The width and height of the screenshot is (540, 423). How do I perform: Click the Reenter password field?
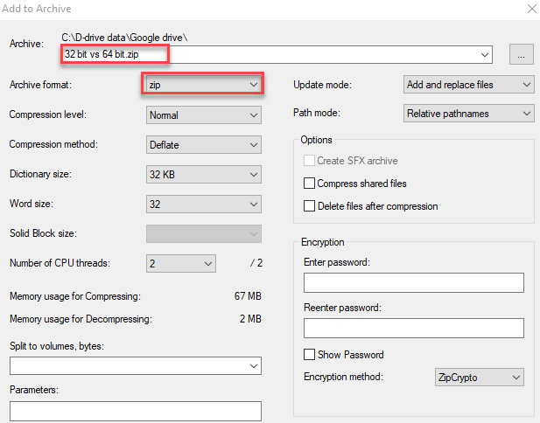tap(413, 328)
